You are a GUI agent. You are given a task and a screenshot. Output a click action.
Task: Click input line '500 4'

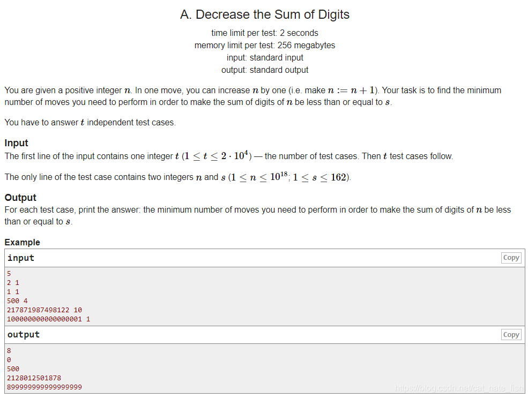17,301
